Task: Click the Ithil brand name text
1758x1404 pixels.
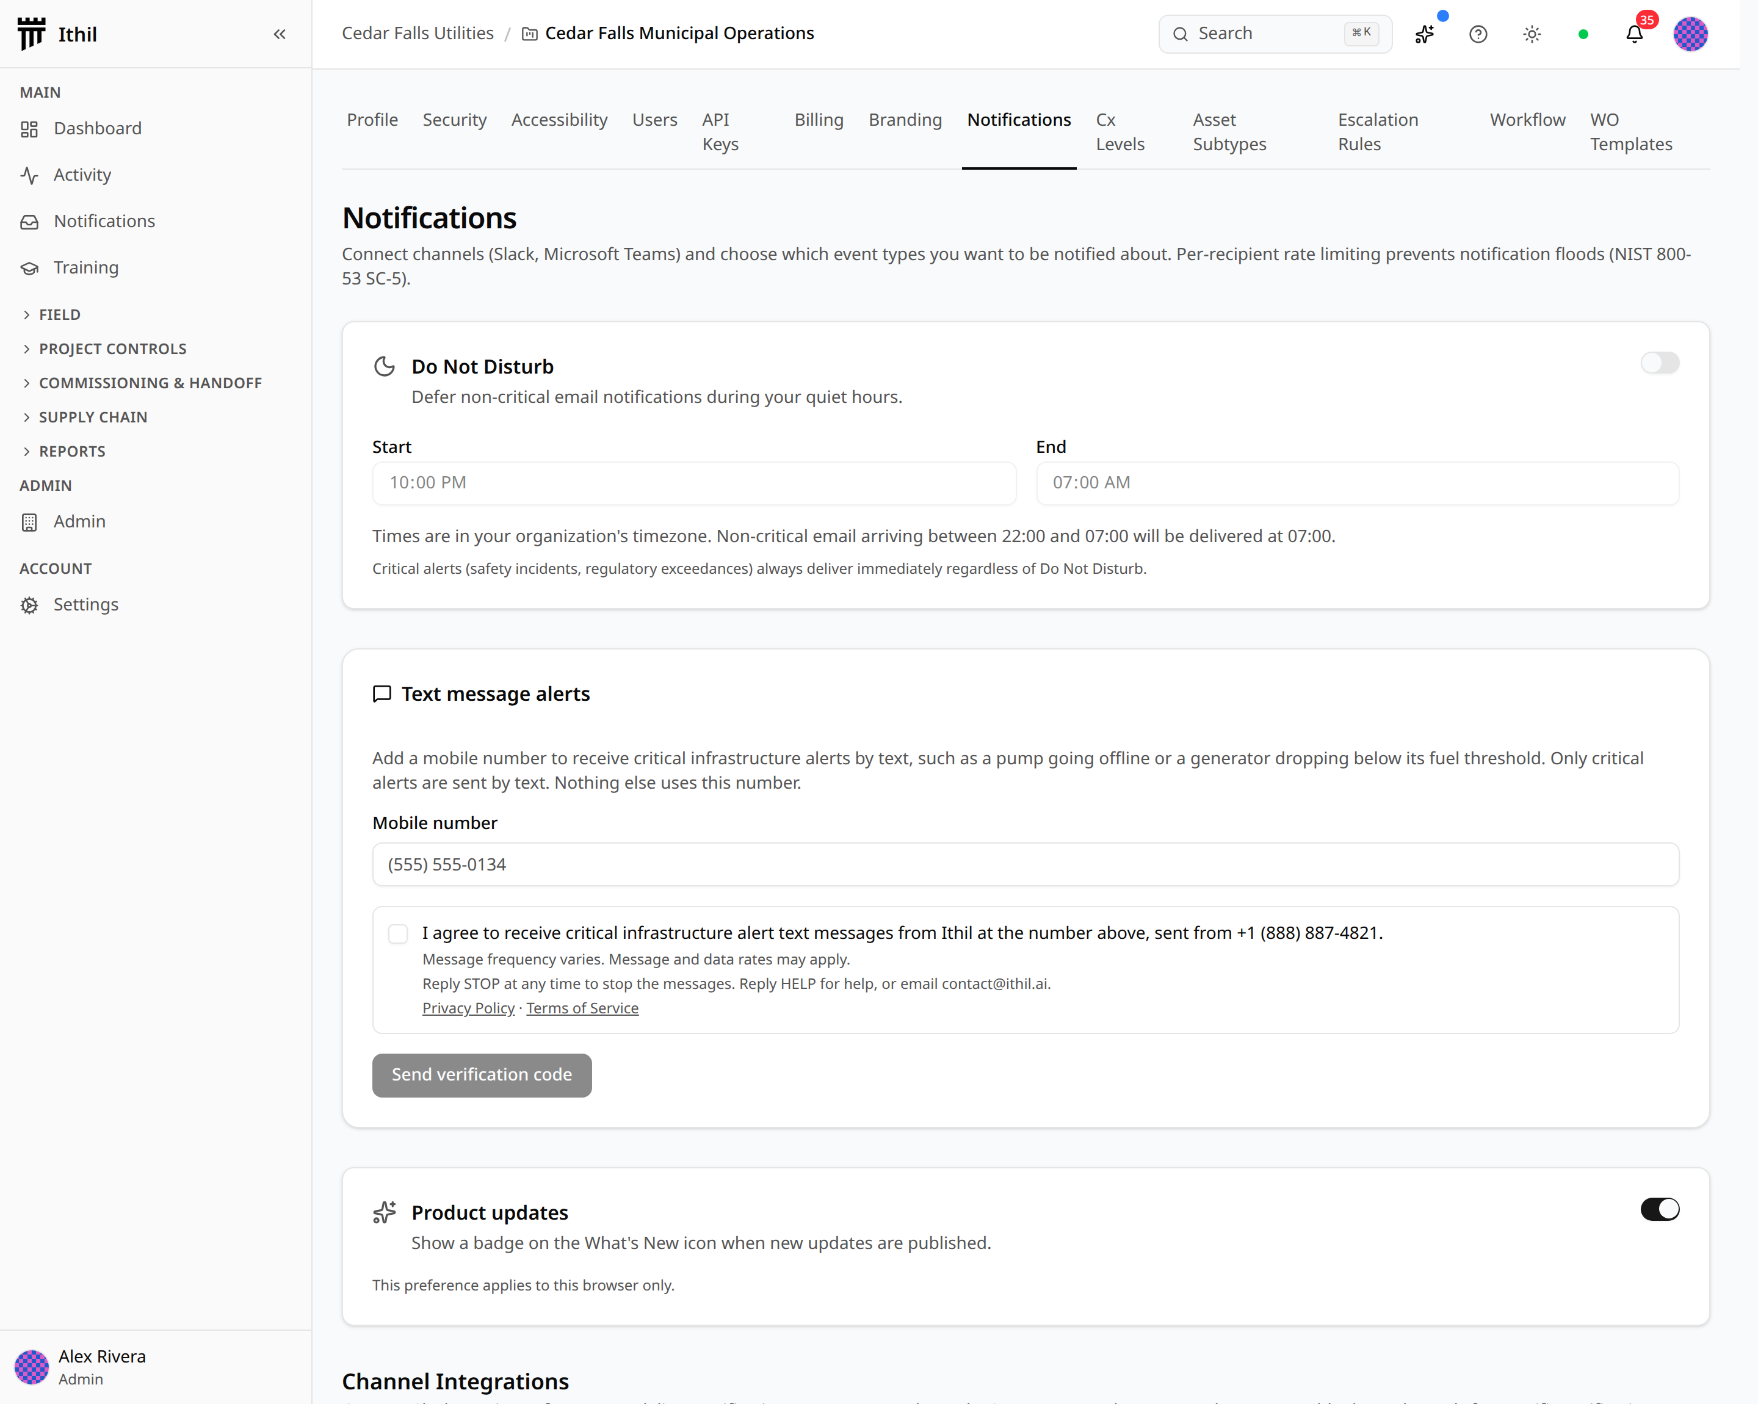Action: click(78, 34)
